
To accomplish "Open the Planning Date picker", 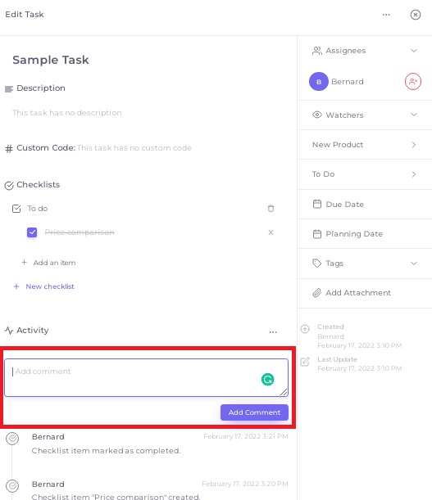I will (365, 234).
